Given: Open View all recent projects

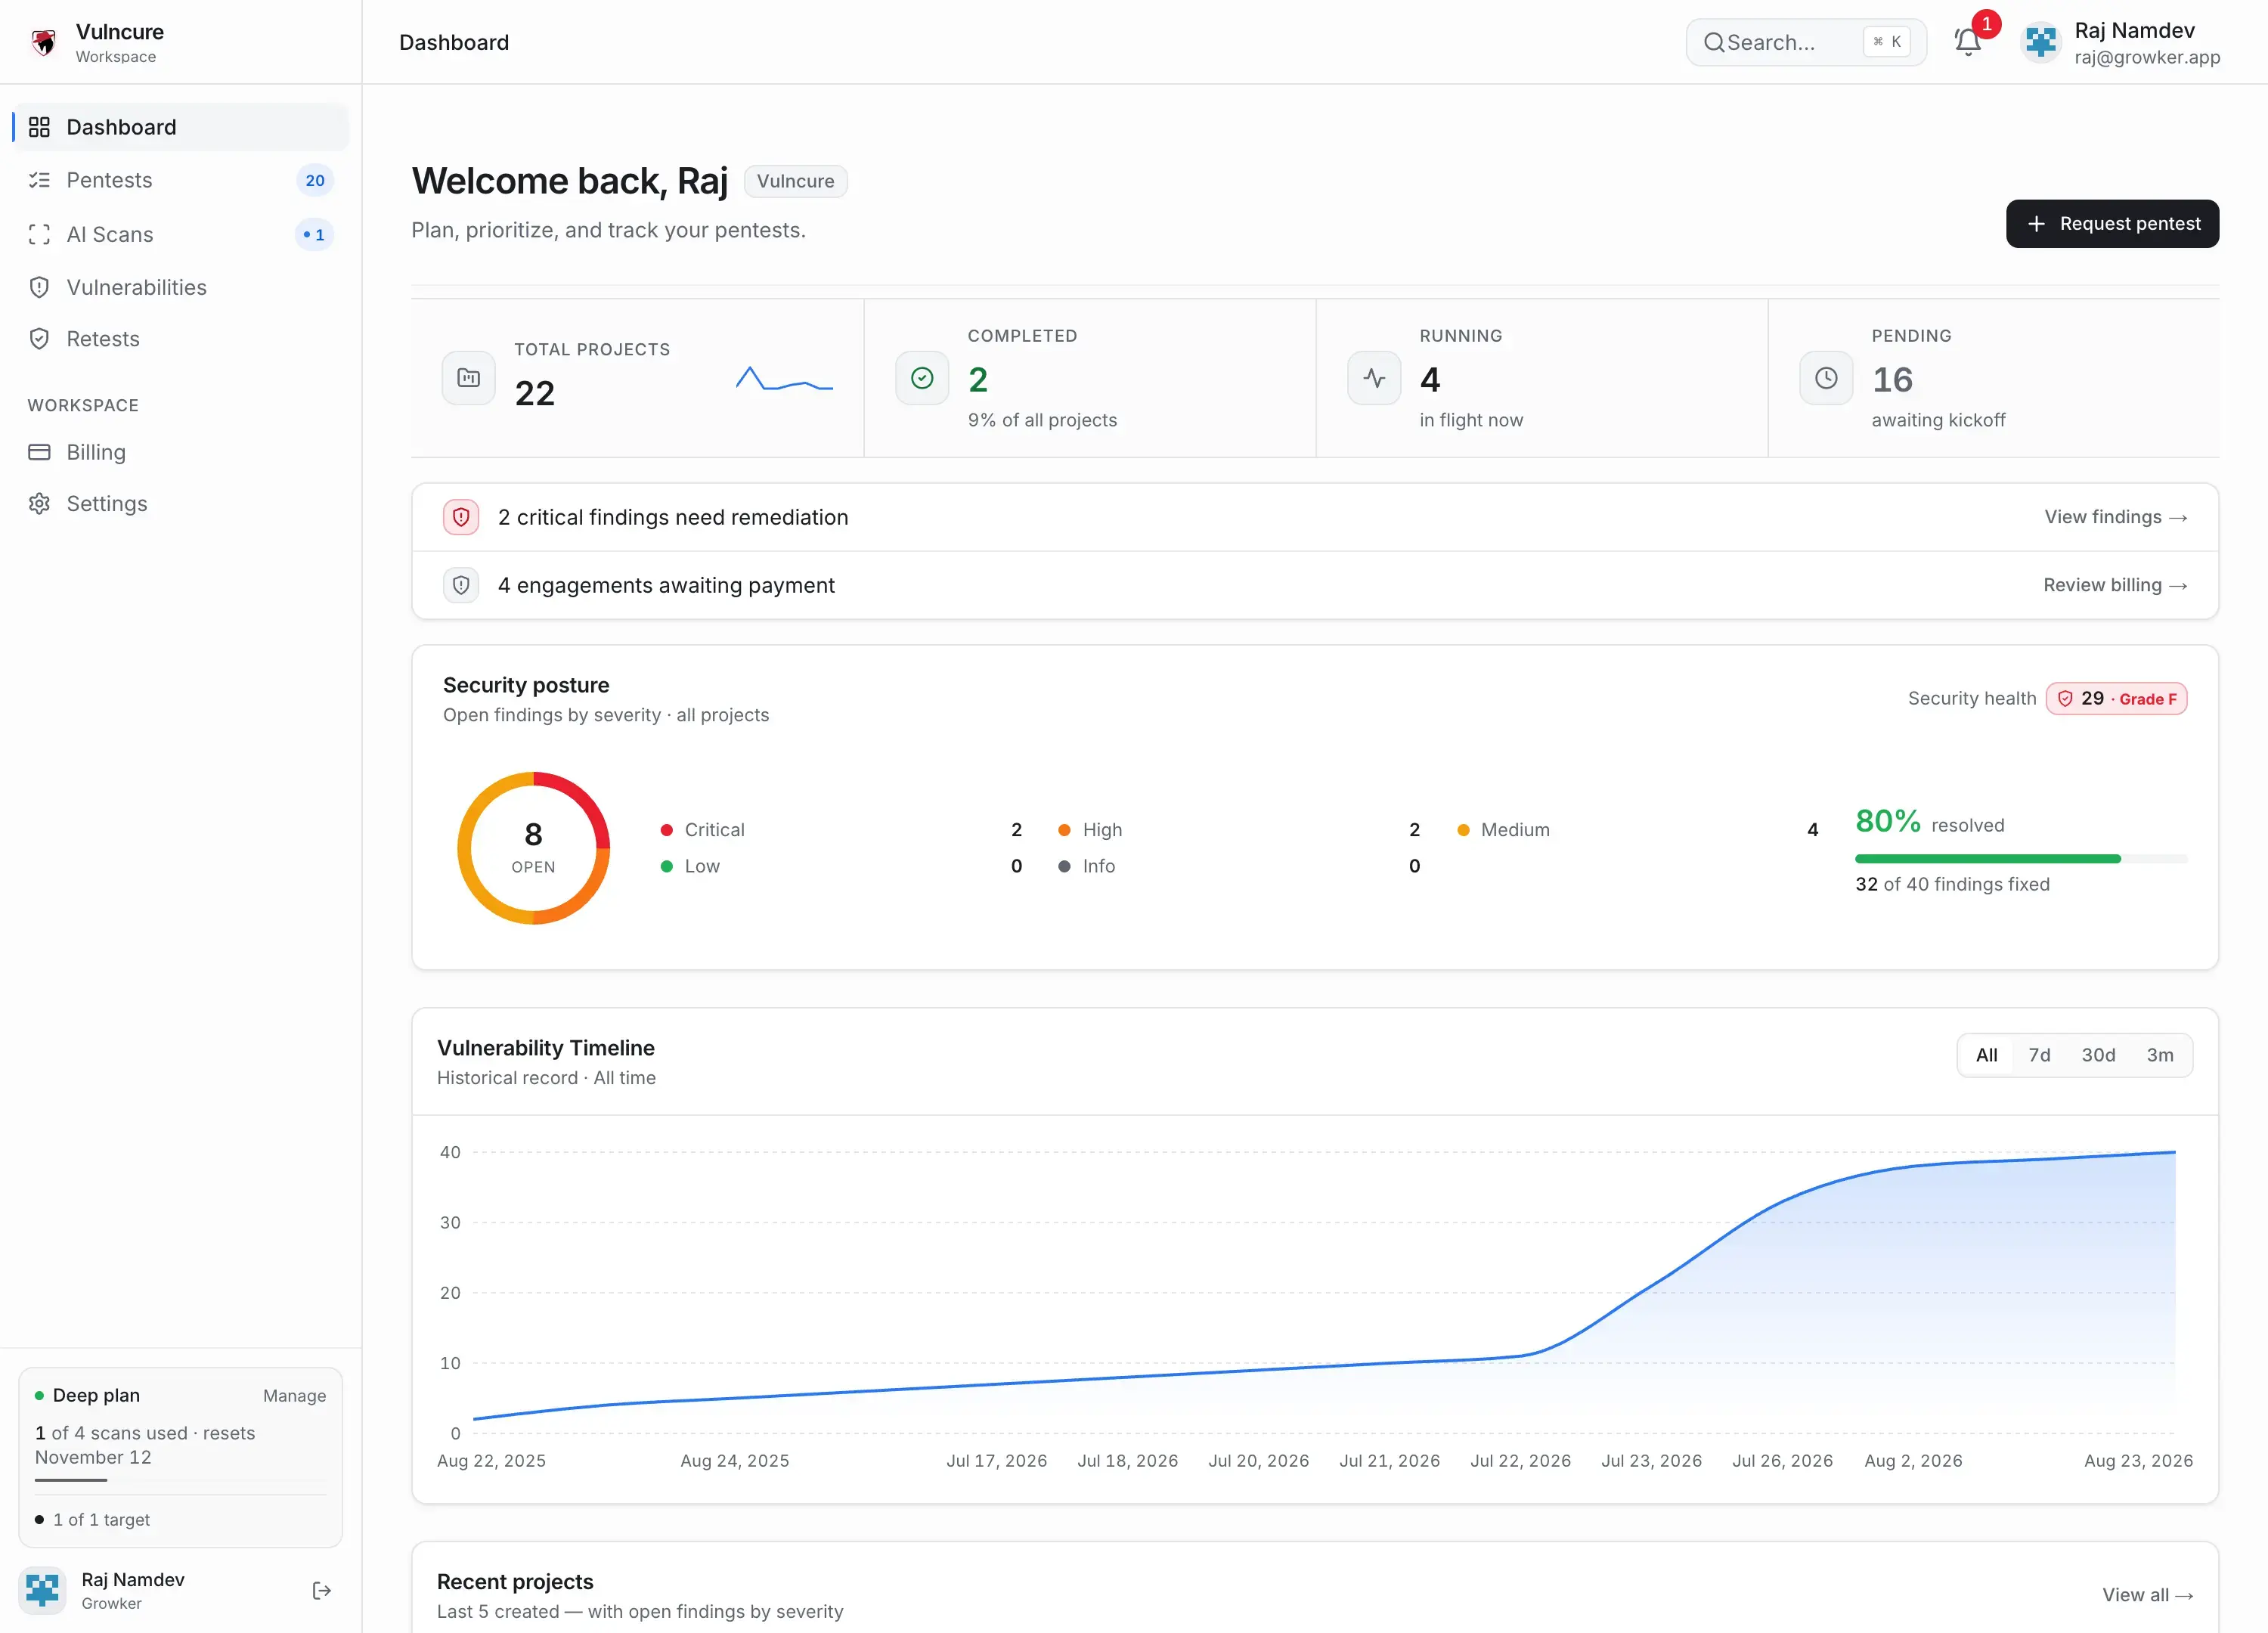Looking at the screenshot, I should pos(2147,1595).
